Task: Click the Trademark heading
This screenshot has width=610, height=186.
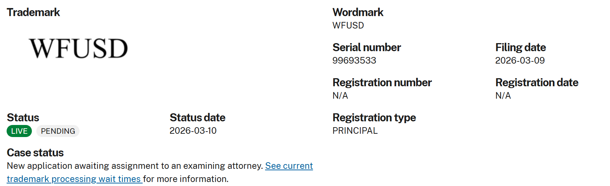Action: [x=33, y=12]
